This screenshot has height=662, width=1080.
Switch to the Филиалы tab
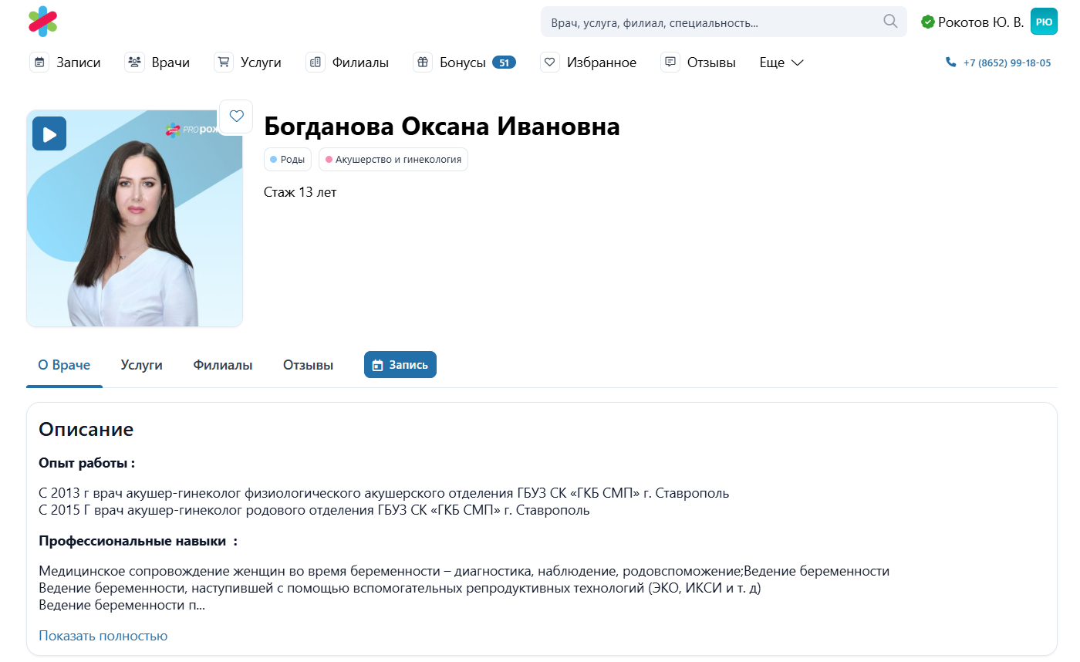[222, 365]
